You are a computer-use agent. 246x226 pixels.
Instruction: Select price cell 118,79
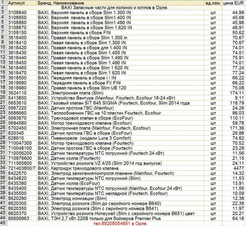pyautogui.click(x=234, y=103)
